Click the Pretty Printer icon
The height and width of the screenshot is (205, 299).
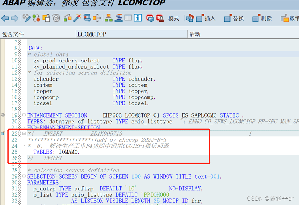click(190, 18)
